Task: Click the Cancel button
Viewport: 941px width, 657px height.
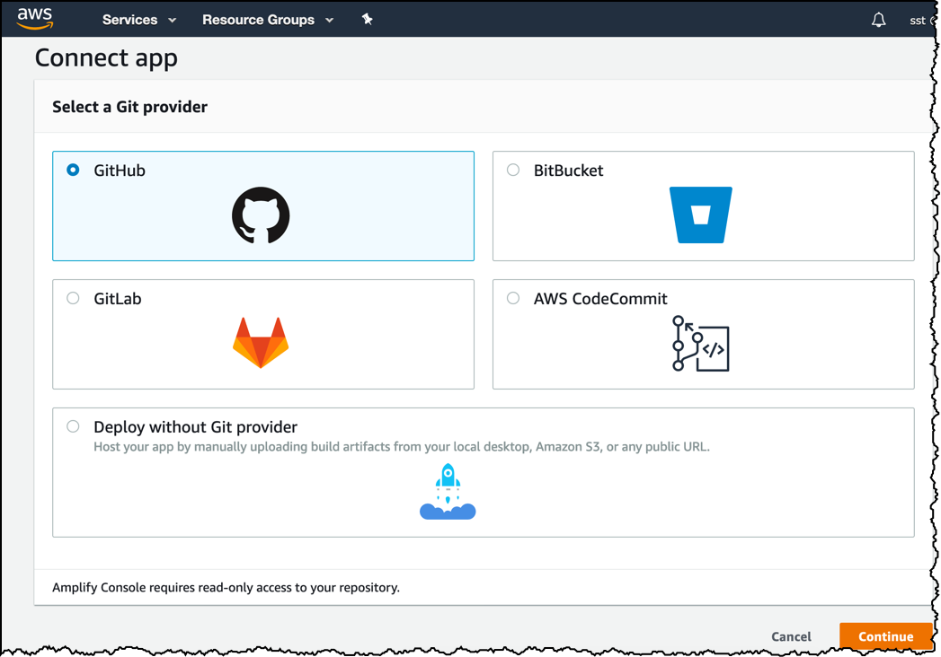Action: [791, 636]
